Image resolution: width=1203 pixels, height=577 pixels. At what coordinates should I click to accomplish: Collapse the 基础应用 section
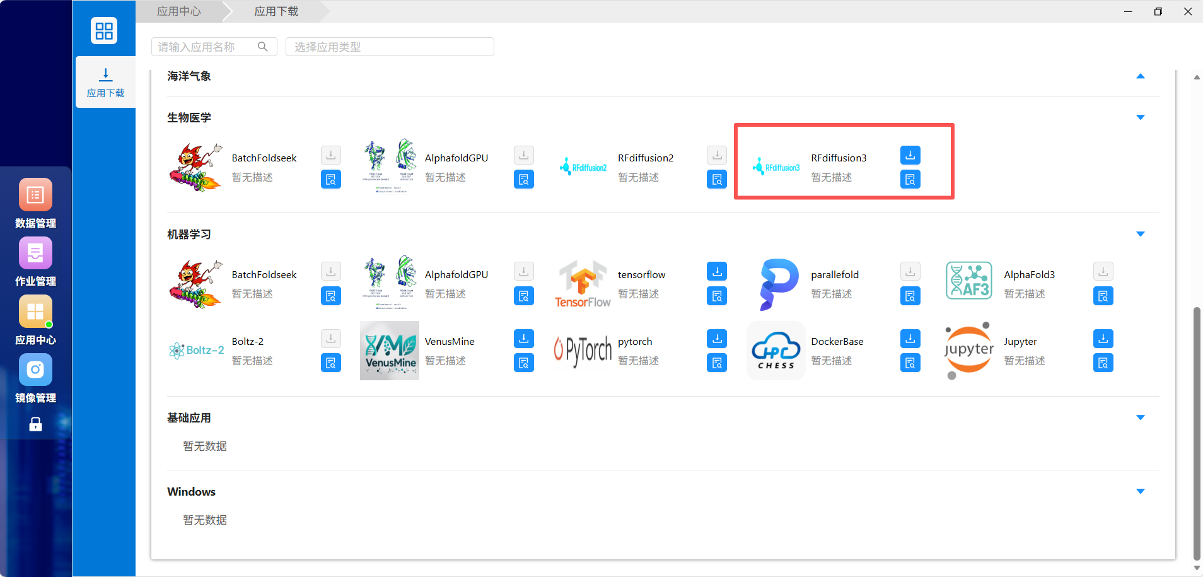click(x=1140, y=417)
